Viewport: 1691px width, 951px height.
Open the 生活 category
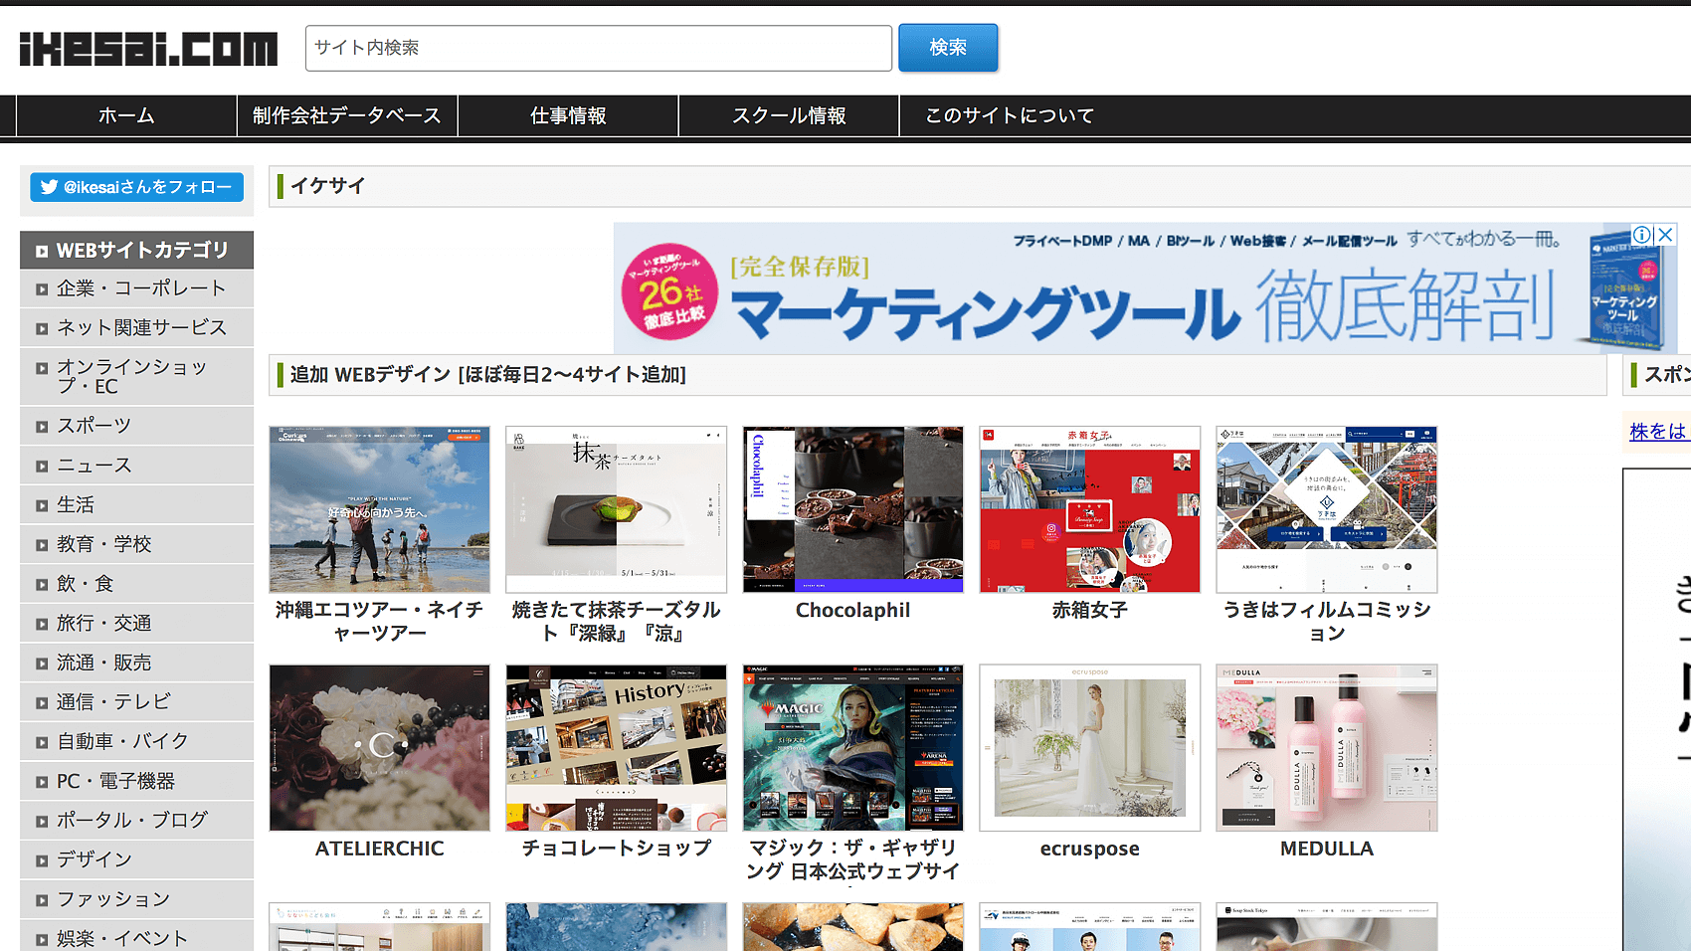[137, 504]
